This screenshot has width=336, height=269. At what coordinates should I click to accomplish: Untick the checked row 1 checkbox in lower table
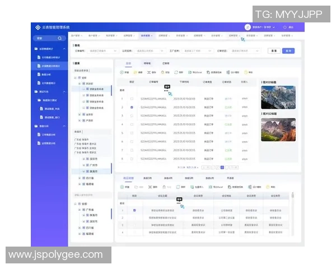tap(134, 211)
